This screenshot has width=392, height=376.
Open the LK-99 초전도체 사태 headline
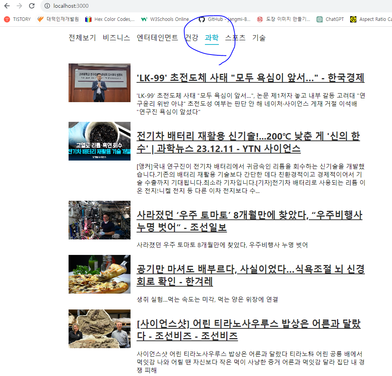(251, 78)
